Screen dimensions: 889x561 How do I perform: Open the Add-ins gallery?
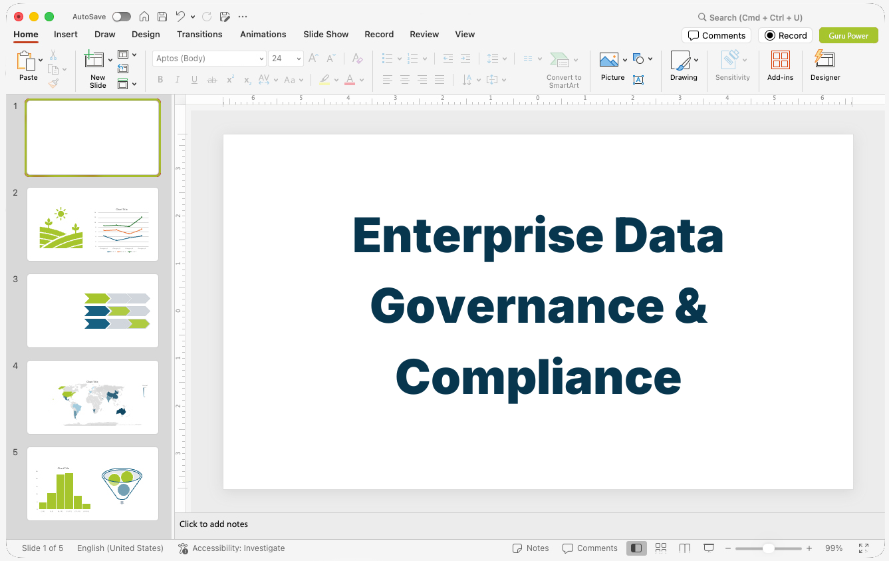(x=780, y=66)
